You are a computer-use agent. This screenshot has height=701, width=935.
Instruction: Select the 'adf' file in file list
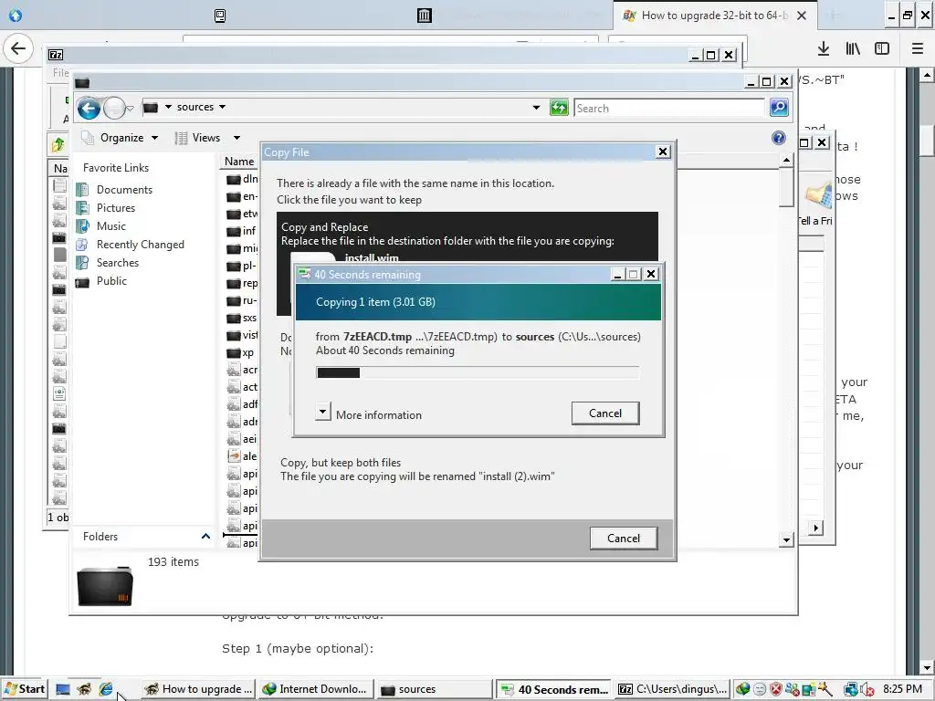pos(242,404)
